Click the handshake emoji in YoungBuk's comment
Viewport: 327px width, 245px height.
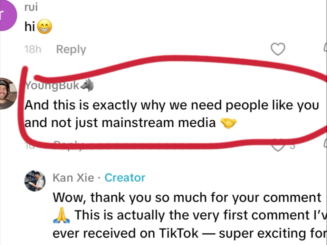coord(229,123)
